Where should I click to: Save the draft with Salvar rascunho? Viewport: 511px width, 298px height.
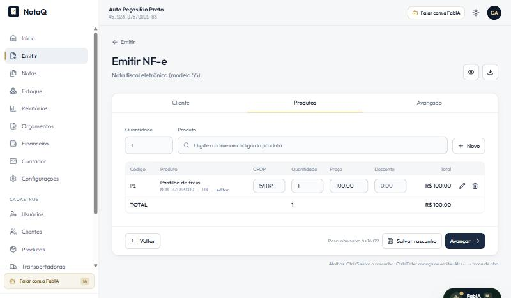412,241
